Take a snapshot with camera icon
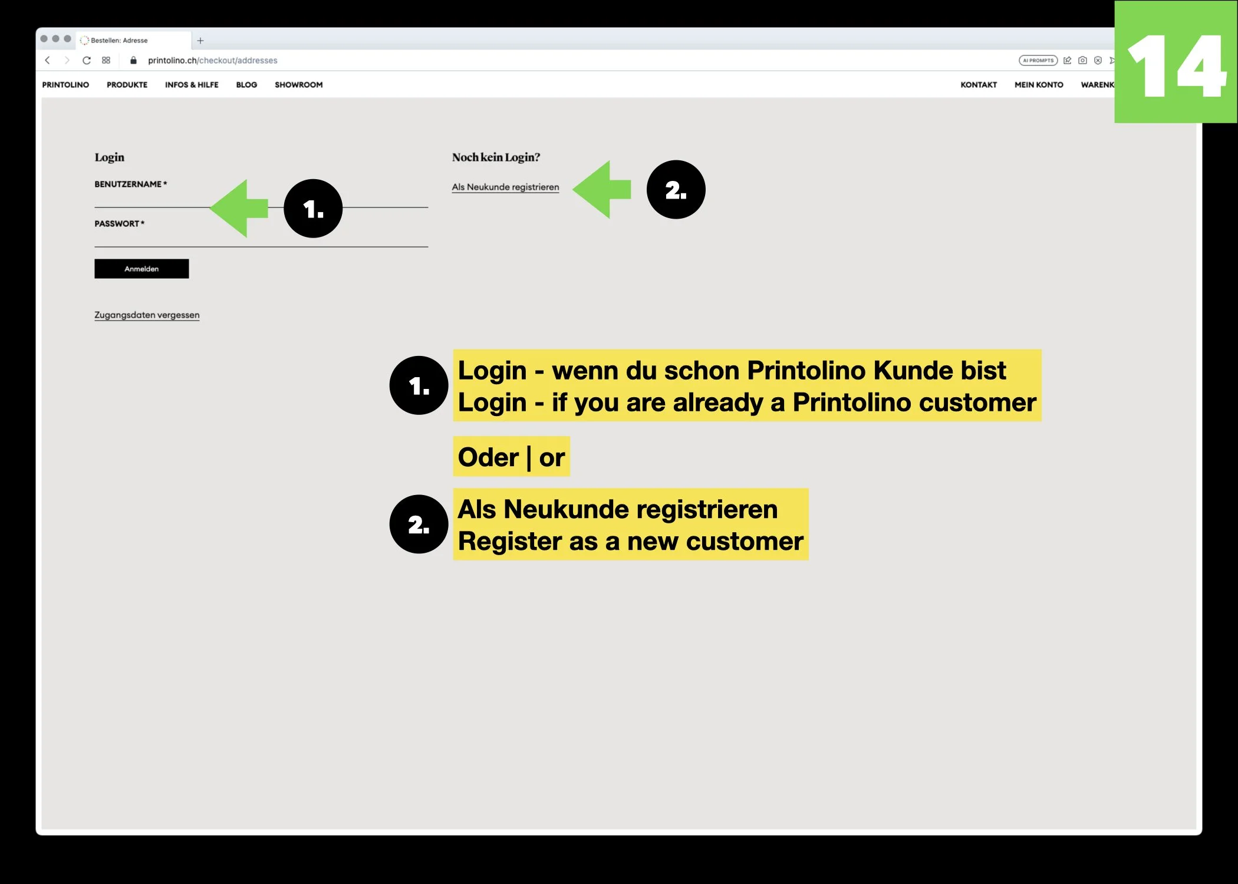 [x=1082, y=60]
